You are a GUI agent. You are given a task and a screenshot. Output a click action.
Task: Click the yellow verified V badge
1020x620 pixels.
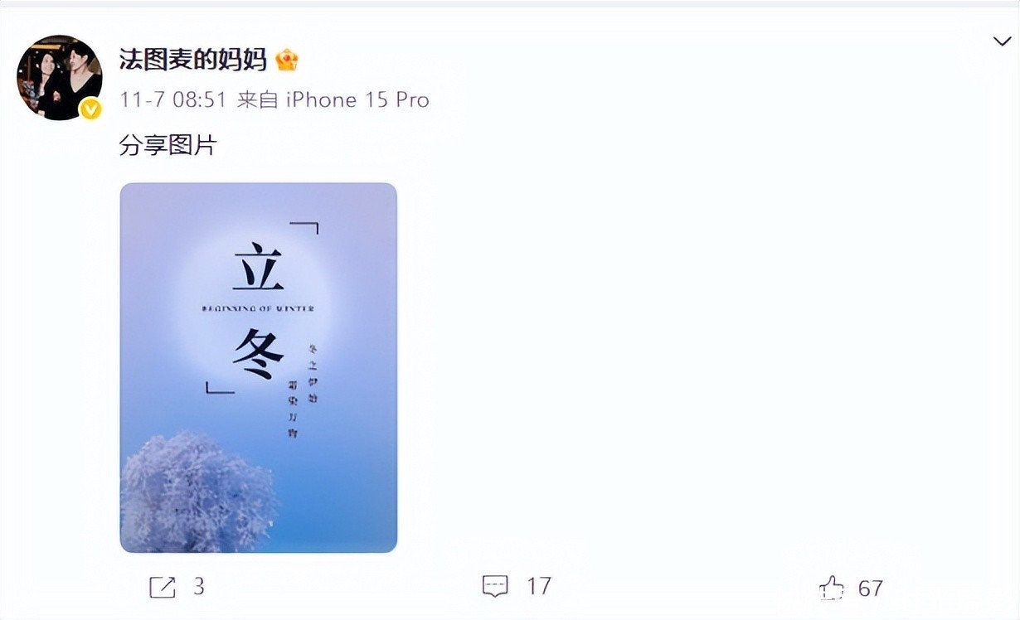(90, 109)
